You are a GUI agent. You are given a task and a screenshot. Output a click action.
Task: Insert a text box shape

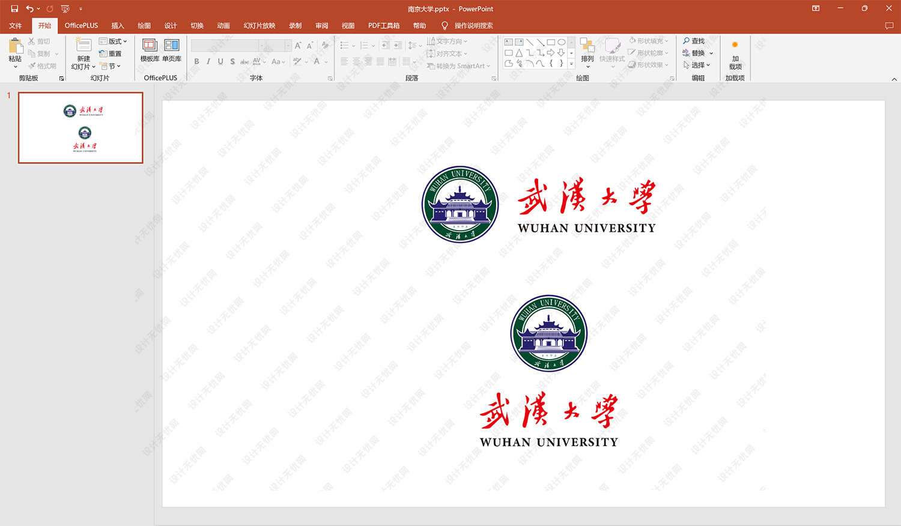tap(509, 42)
